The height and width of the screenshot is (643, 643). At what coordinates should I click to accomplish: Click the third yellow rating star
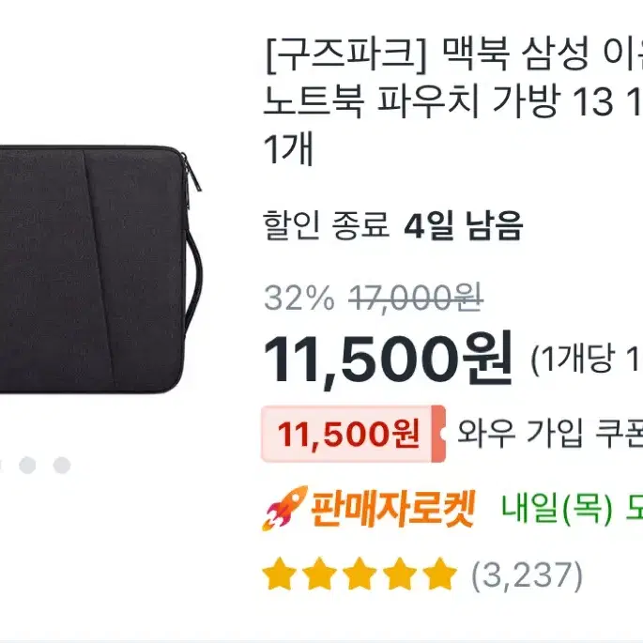[360, 574]
